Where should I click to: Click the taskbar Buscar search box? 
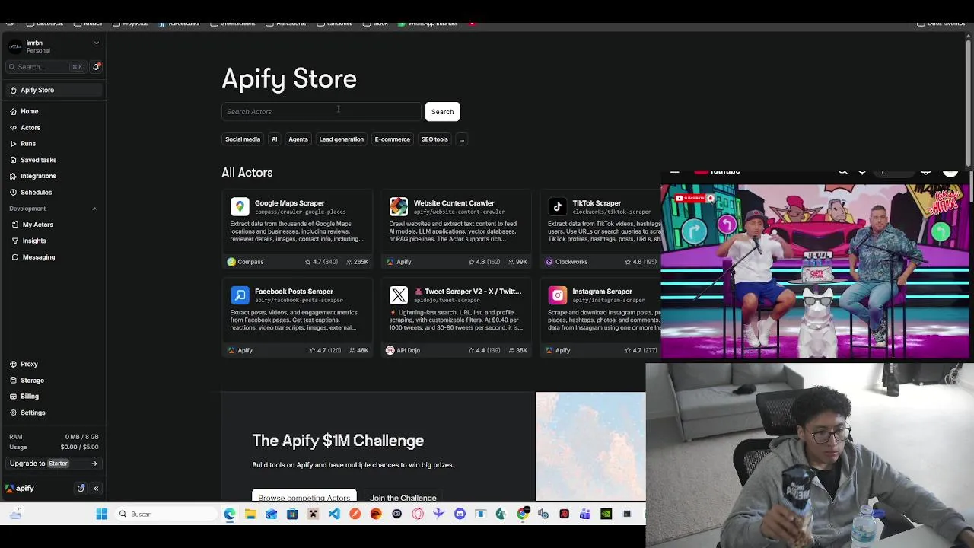coord(165,515)
